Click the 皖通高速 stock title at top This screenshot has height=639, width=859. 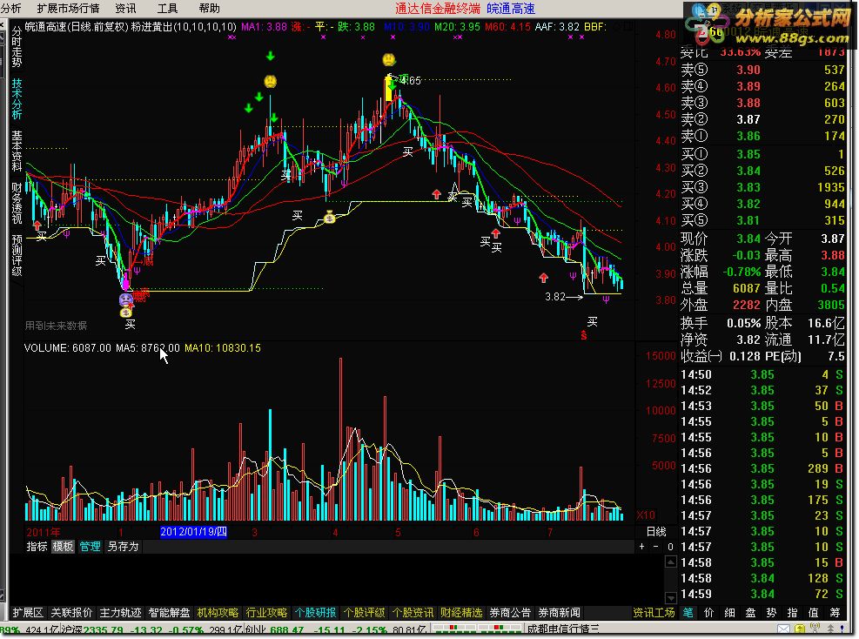[511, 8]
